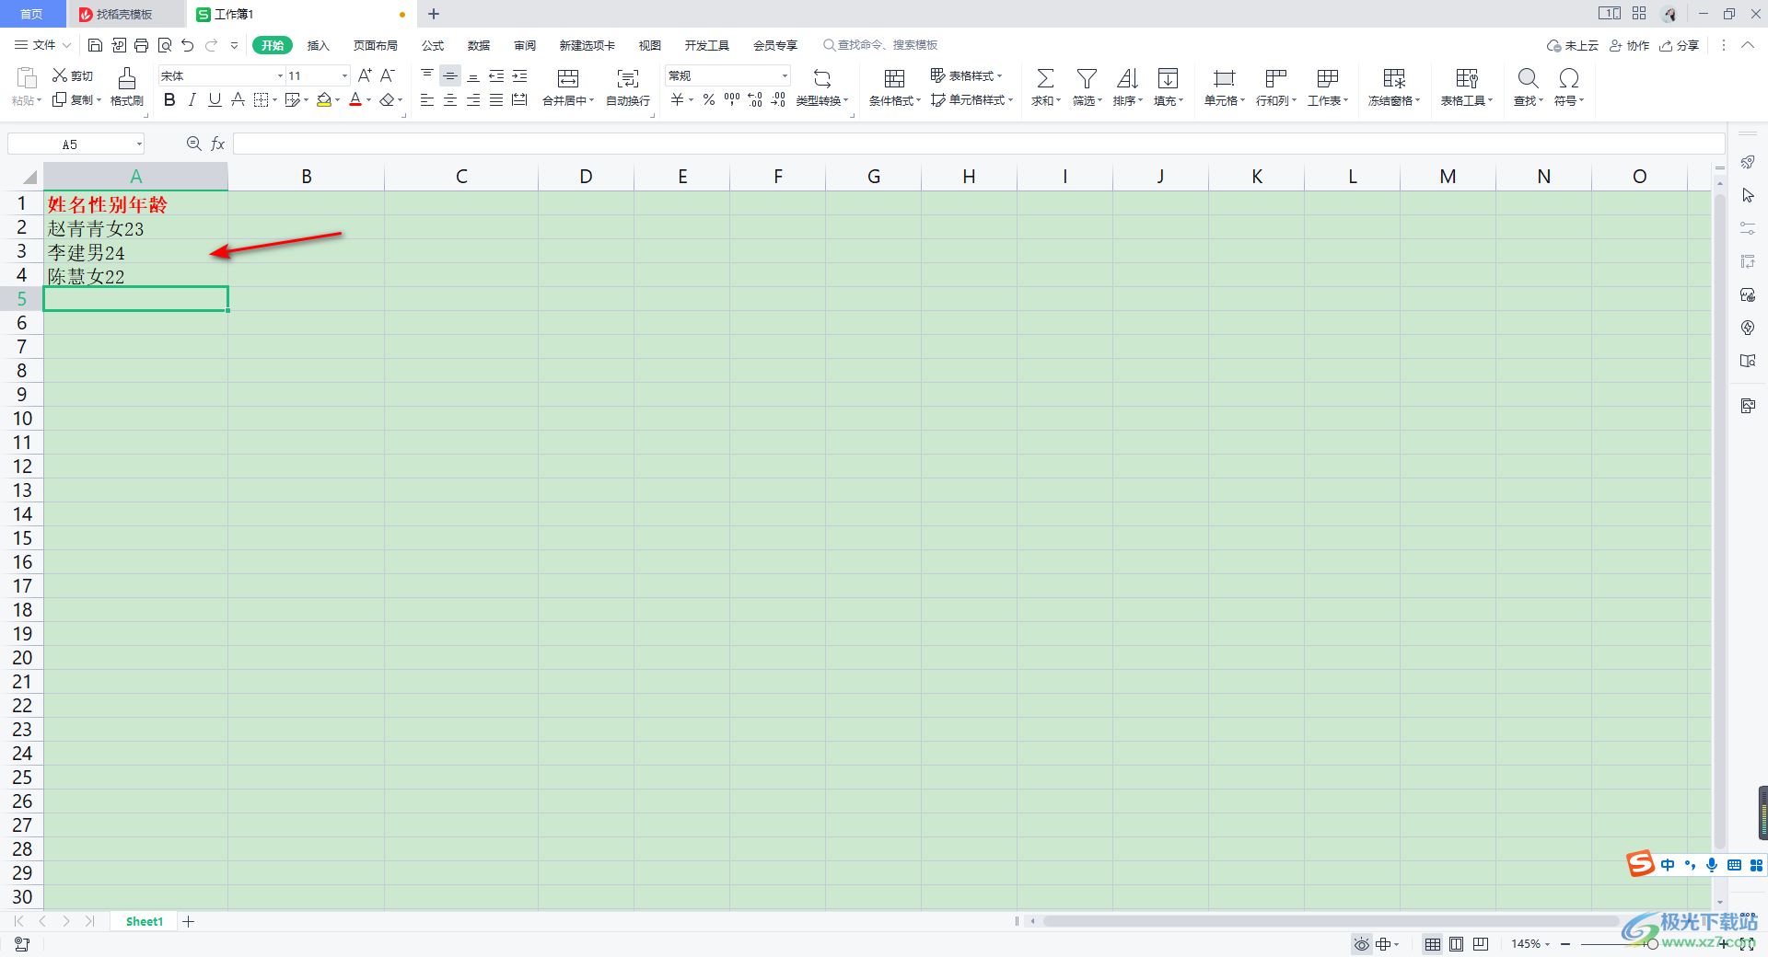Collapse the ribbon with the up chevron
Viewport: 1768px width, 957px height.
pyautogui.click(x=1747, y=45)
